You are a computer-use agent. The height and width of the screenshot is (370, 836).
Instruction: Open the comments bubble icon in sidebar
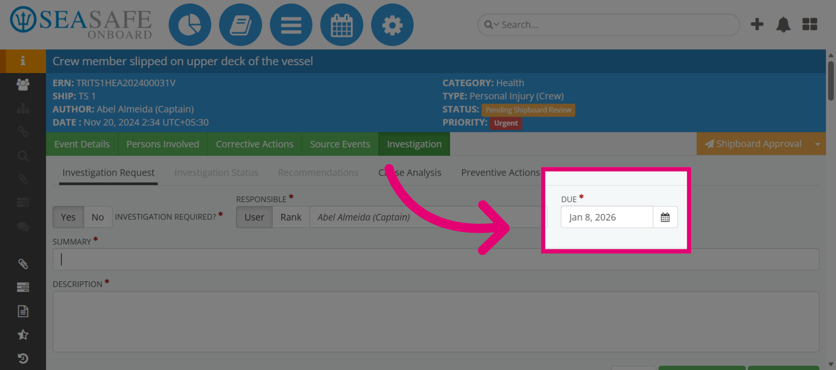coord(23,227)
